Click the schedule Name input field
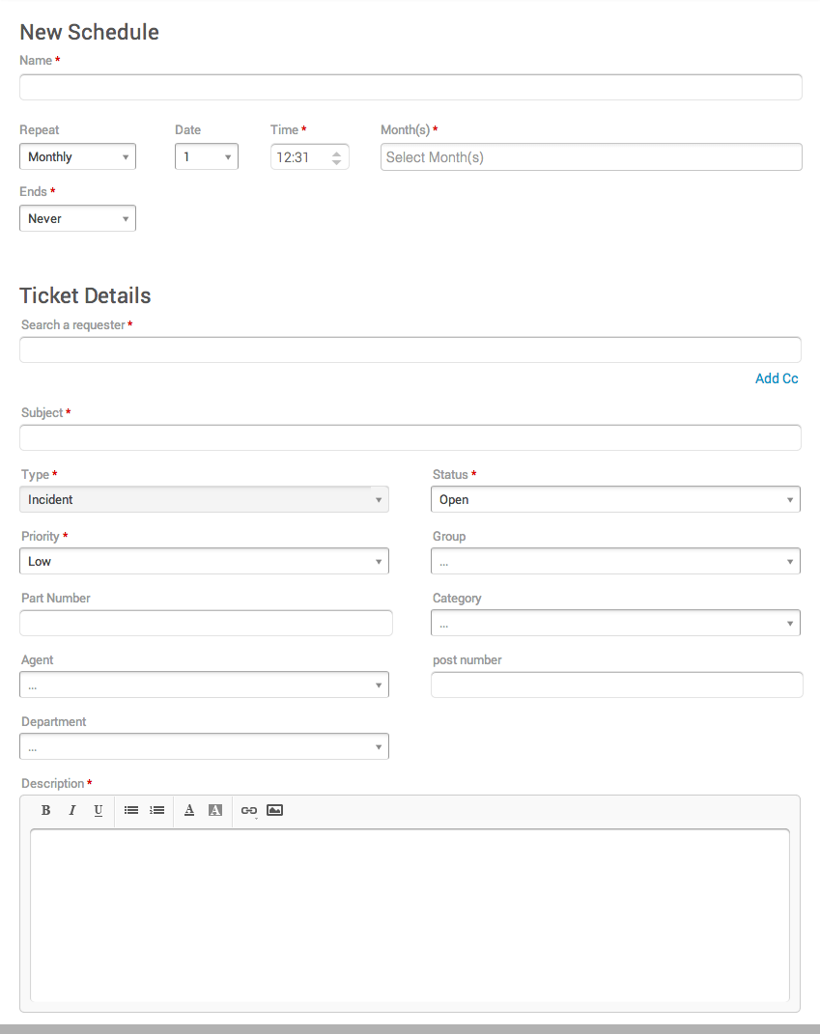 tap(410, 87)
